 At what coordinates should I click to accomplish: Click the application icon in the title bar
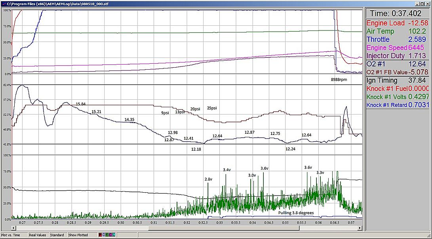click(x=4, y=4)
